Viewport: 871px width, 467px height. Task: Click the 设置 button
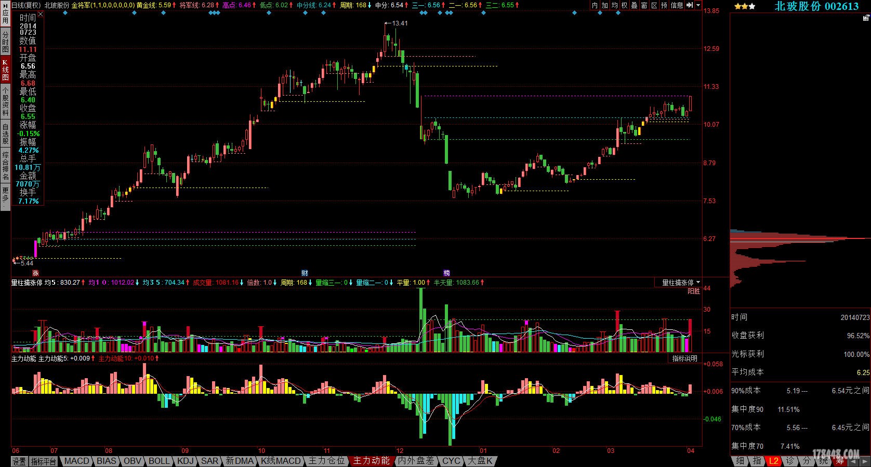[19, 461]
